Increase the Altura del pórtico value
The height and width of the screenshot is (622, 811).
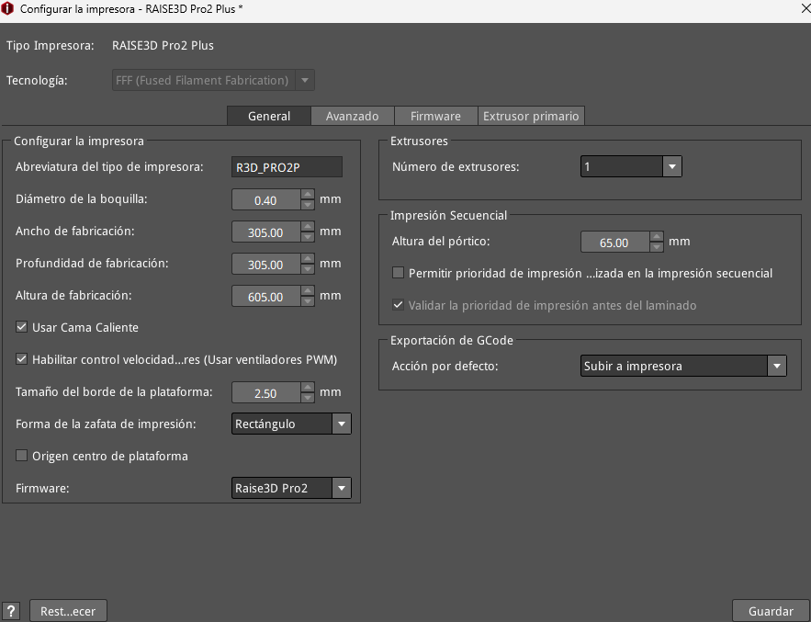click(657, 237)
